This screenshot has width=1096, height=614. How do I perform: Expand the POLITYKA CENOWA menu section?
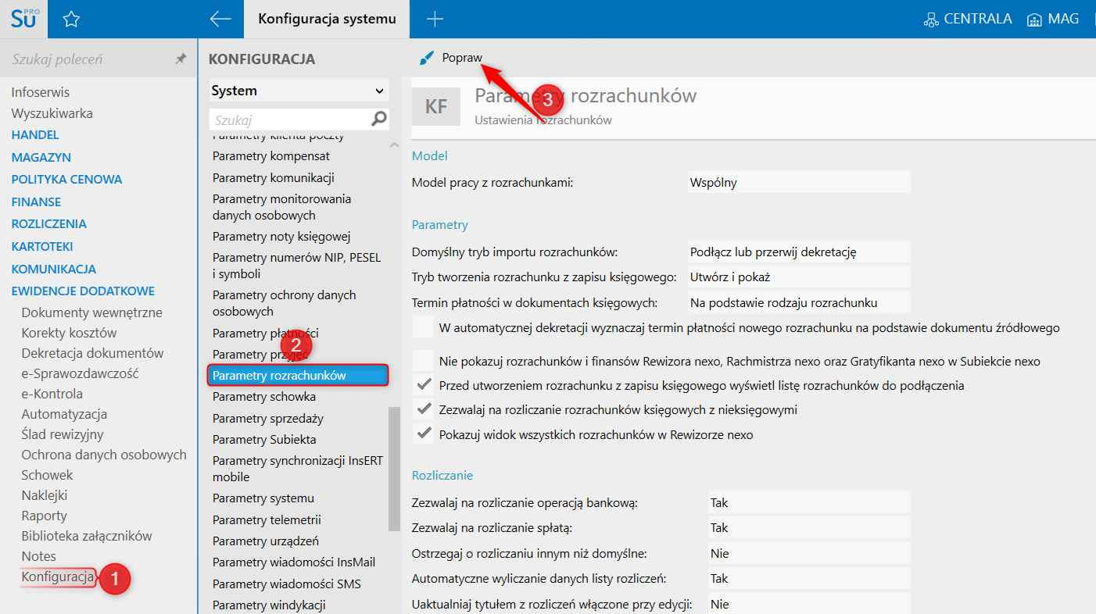[x=66, y=179]
